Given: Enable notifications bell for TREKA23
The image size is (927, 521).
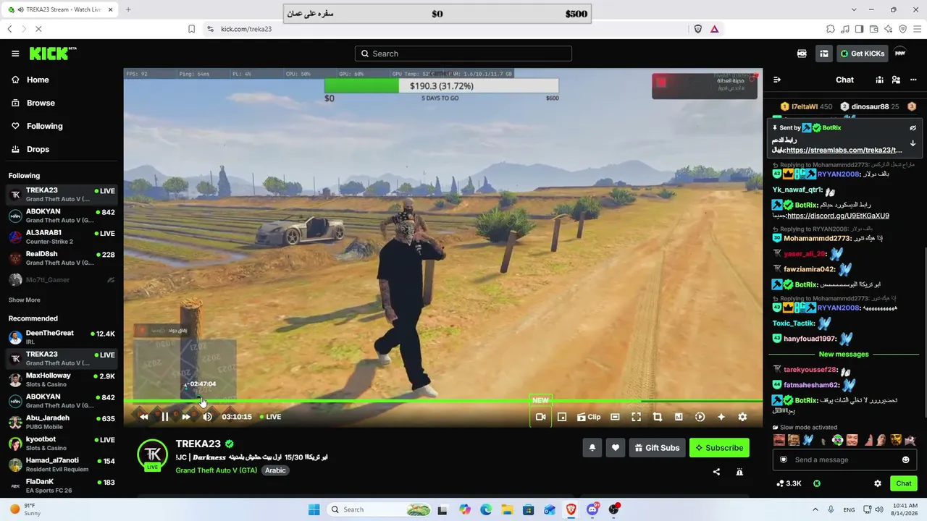Looking at the screenshot, I should [x=592, y=448].
